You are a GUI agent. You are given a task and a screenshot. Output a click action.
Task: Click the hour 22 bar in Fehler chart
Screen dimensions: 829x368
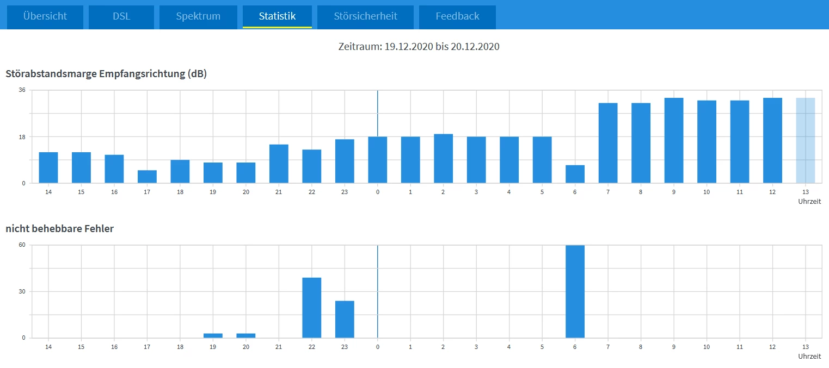[312, 308]
